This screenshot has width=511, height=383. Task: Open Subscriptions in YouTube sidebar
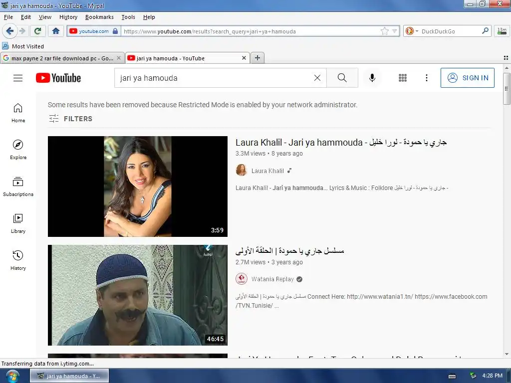coord(18,187)
